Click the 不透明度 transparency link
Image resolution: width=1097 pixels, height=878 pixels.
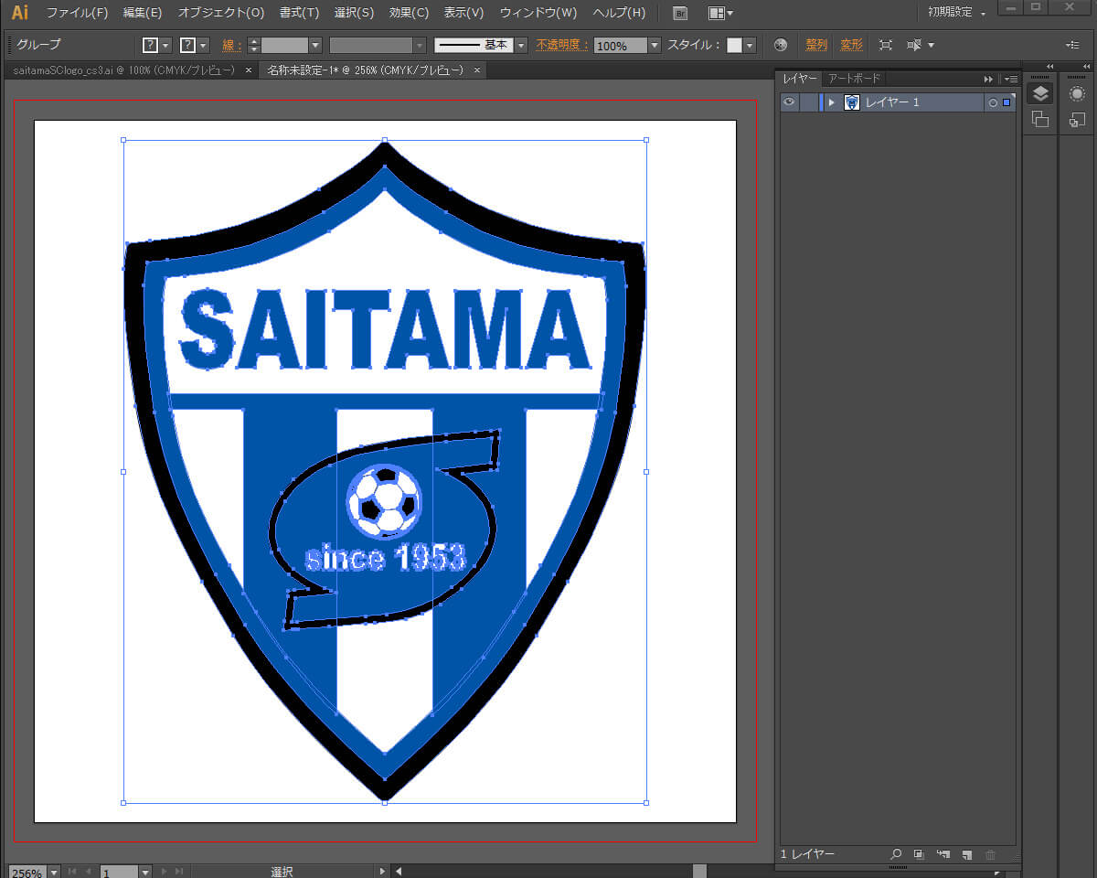[562, 45]
